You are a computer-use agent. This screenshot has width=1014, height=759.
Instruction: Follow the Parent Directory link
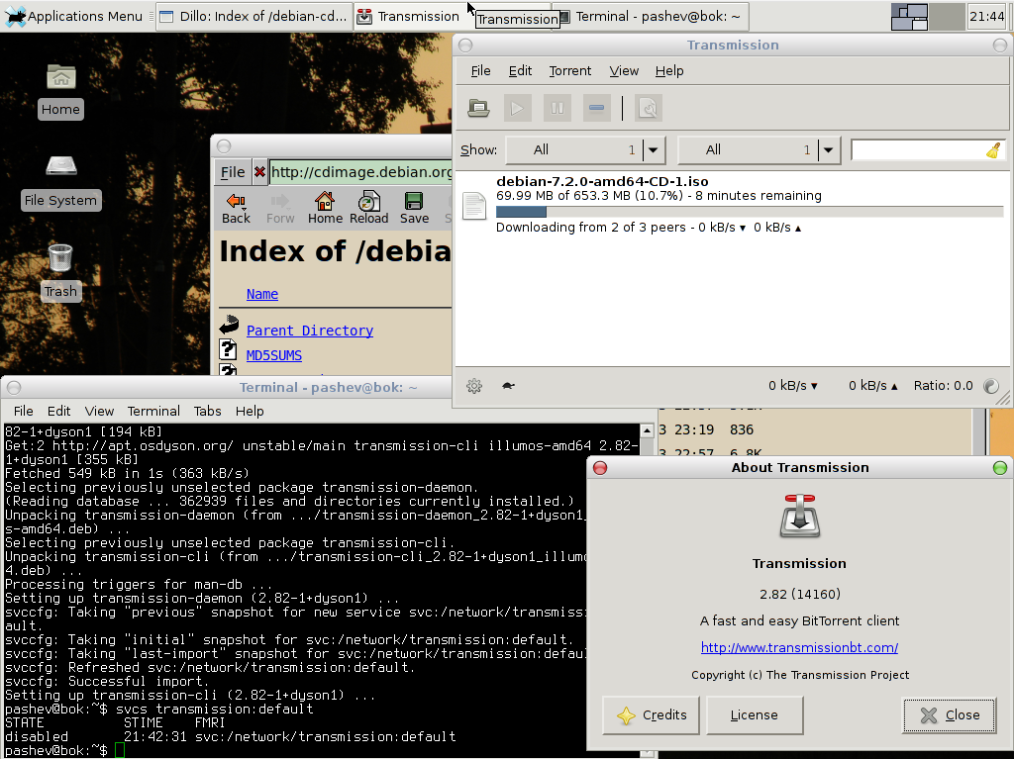coord(310,332)
